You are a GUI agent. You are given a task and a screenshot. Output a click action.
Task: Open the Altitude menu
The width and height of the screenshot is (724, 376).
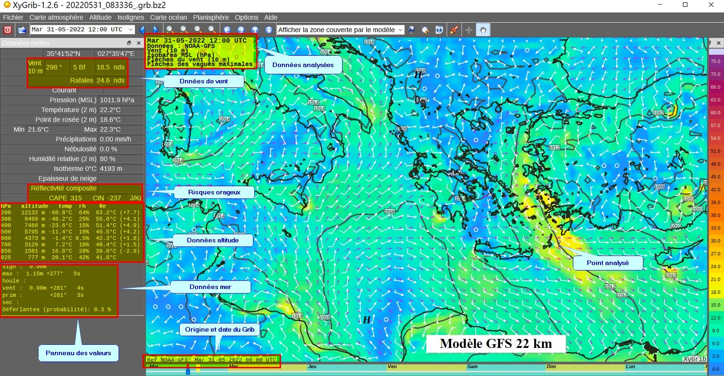tap(100, 17)
